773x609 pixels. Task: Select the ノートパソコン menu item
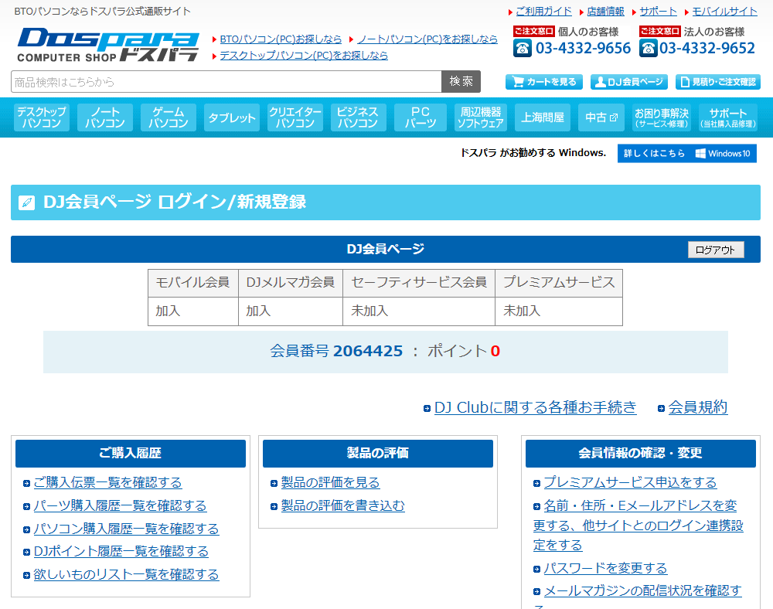105,117
